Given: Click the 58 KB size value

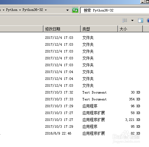Looking at the screenshot, I should [135, 113].
